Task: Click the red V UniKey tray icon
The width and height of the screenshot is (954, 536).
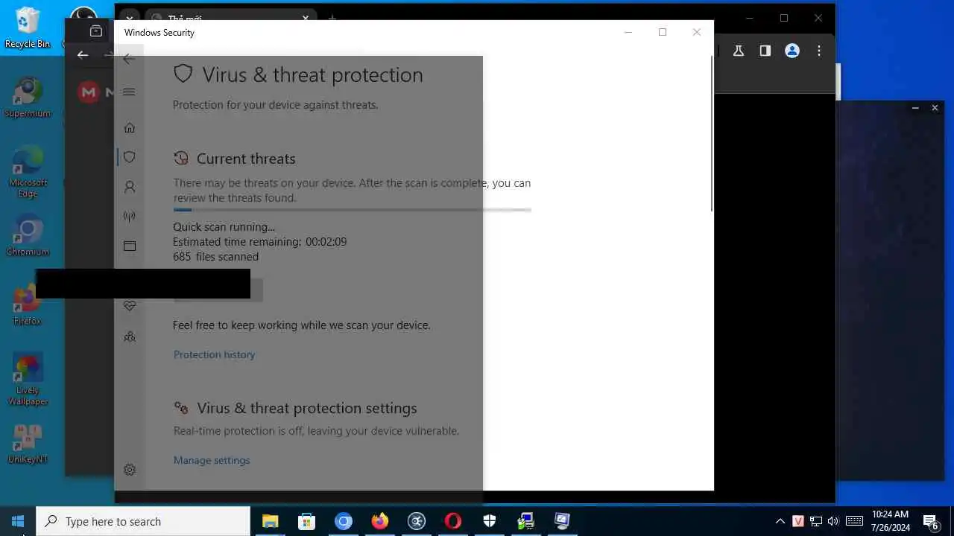Action: (798, 521)
